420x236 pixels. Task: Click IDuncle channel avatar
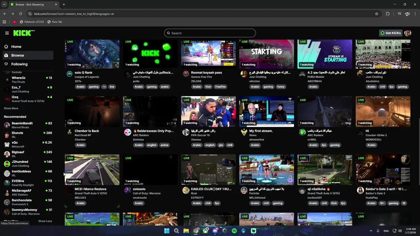tap(7, 135)
